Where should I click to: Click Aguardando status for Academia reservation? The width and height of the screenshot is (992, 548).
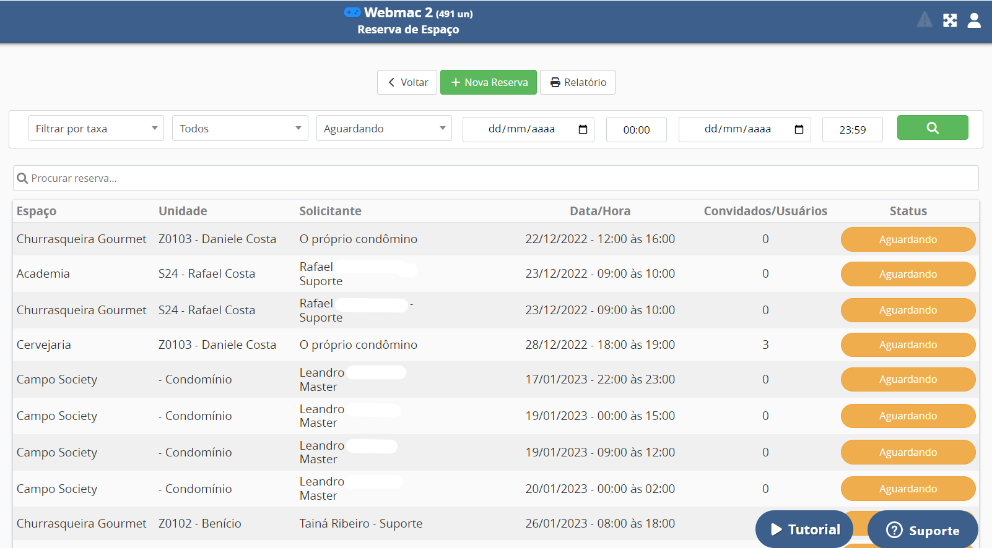coord(908,274)
